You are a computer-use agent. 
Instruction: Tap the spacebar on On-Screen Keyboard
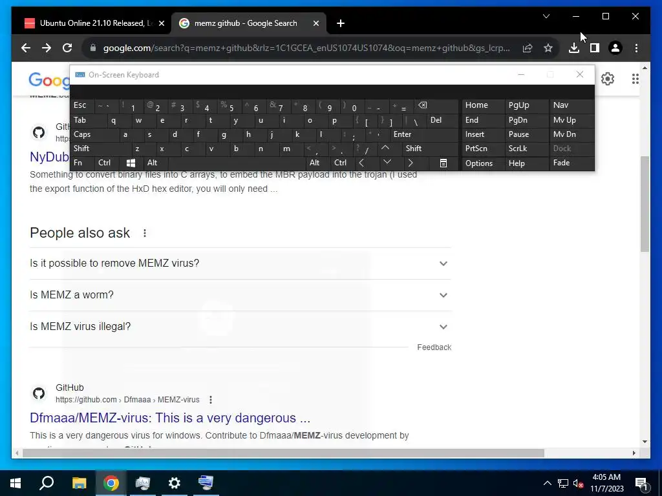(237, 163)
